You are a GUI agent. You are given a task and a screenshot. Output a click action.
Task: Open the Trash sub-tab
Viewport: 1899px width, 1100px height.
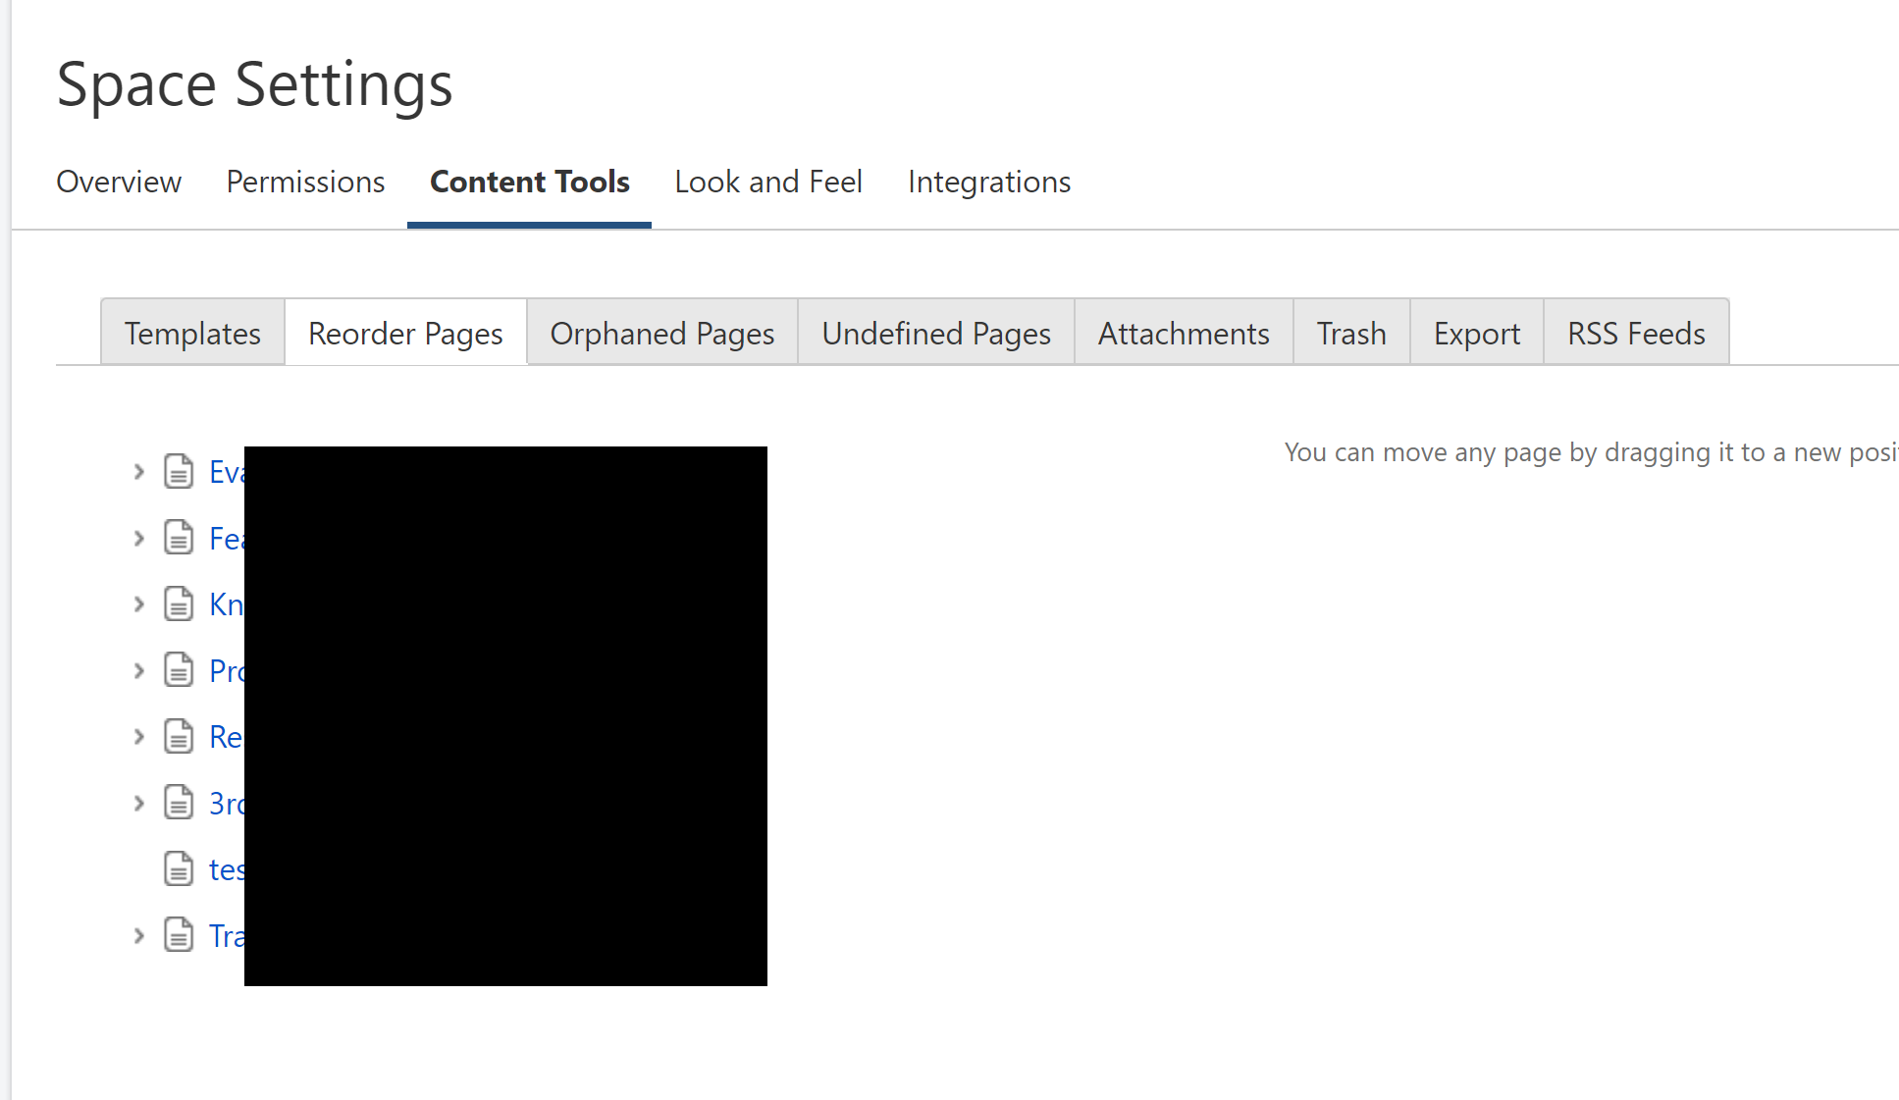(1351, 333)
